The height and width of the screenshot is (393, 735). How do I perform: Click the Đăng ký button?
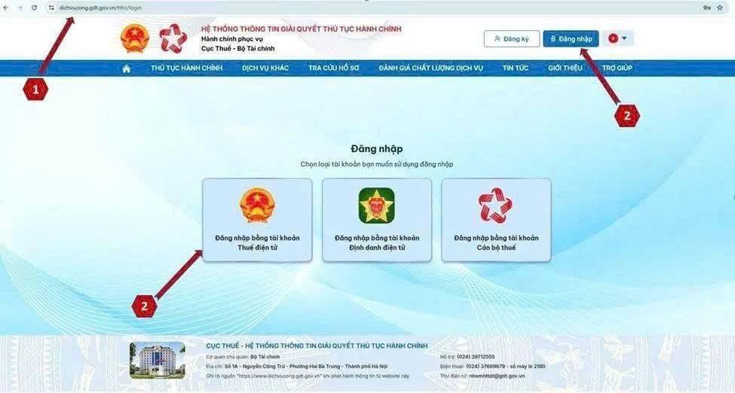click(x=511, y=39)
